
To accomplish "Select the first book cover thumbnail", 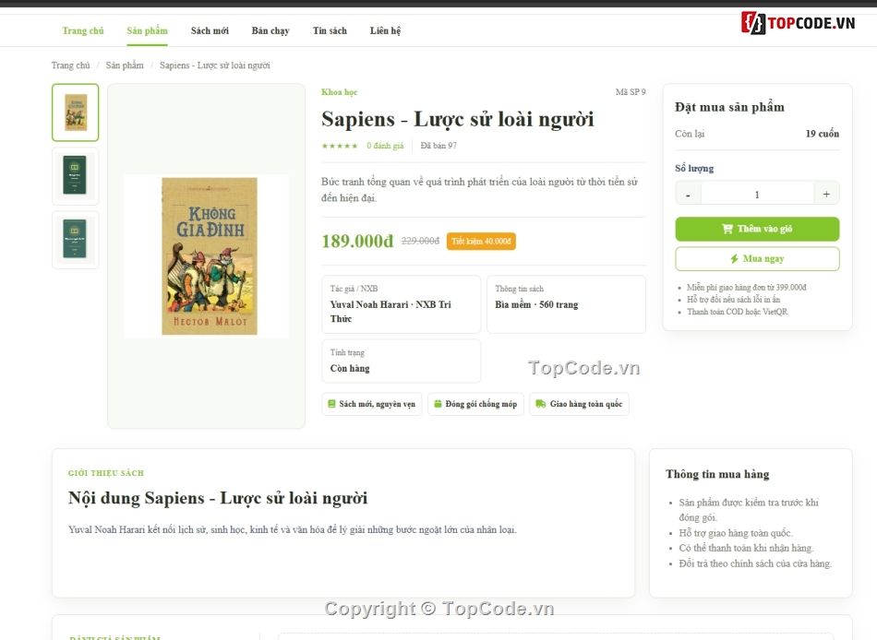I will pyautogui.click(x=76, y=113).
